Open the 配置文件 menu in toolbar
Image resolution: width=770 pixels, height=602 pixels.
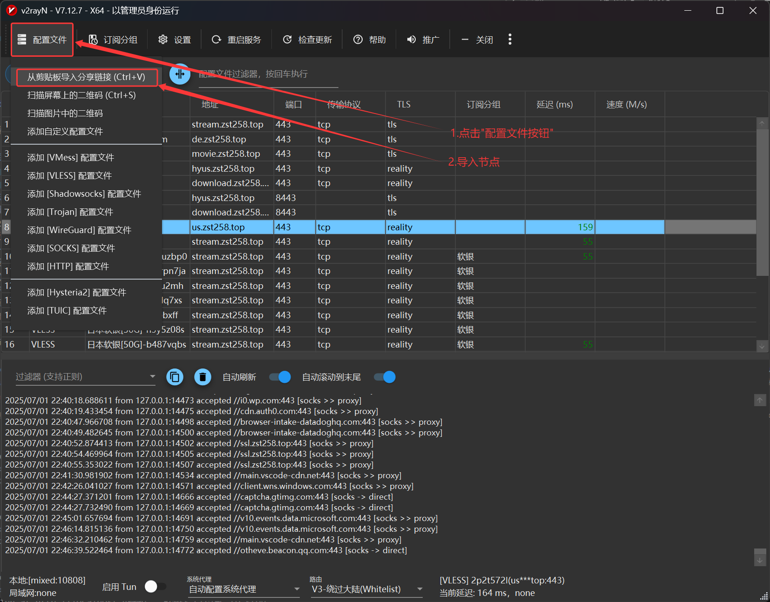42,40
